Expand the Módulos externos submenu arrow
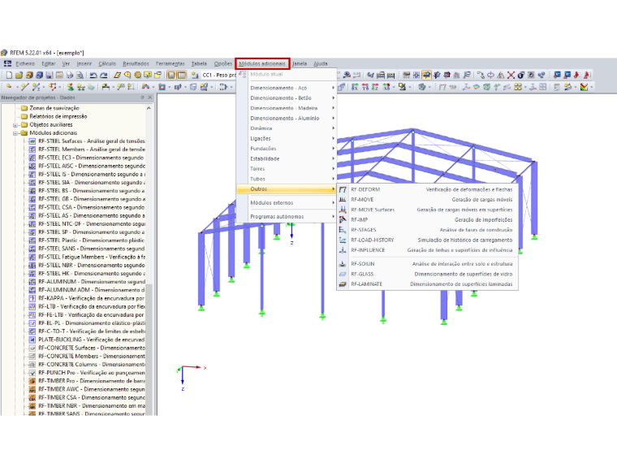The width and height of the screenshot is (617, 463). click(x=333, y=203)
